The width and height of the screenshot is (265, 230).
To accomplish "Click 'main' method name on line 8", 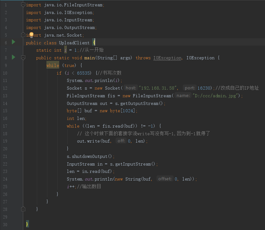I will point(90,58).
